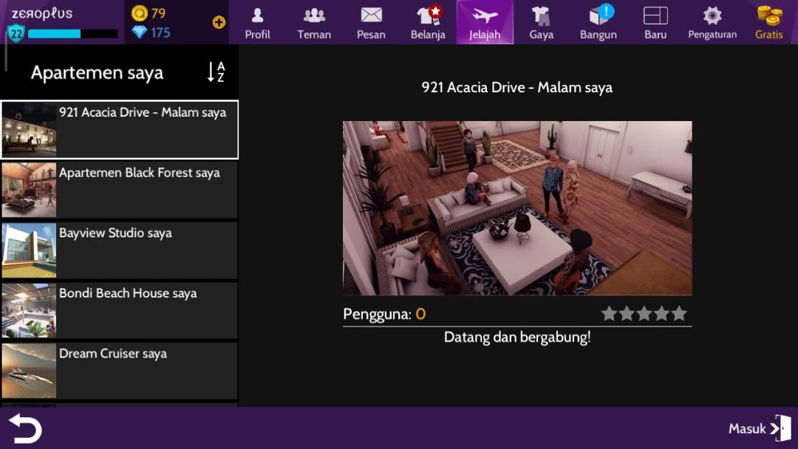Click the five-star rating row

pos(644,314)
